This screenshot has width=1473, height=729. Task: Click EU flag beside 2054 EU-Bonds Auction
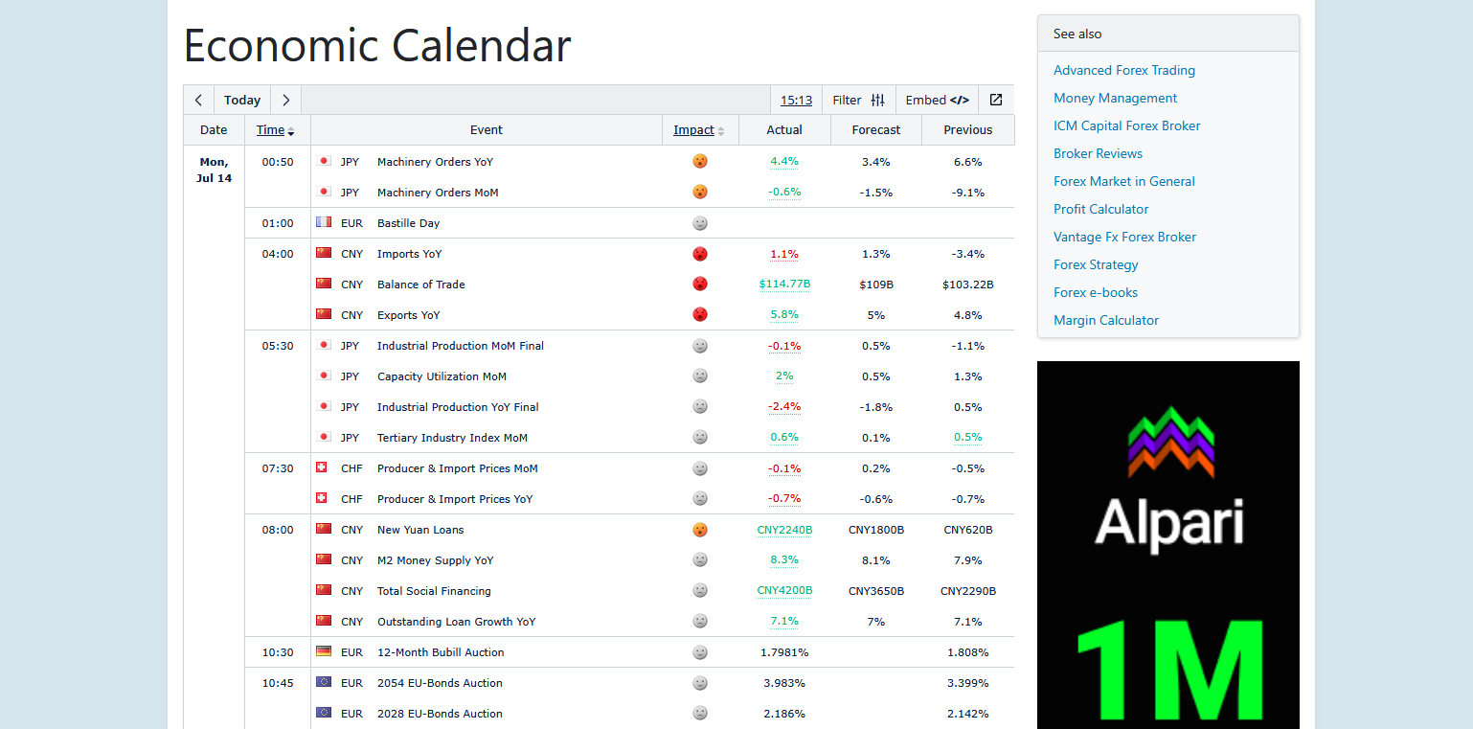tap(324, 682)
